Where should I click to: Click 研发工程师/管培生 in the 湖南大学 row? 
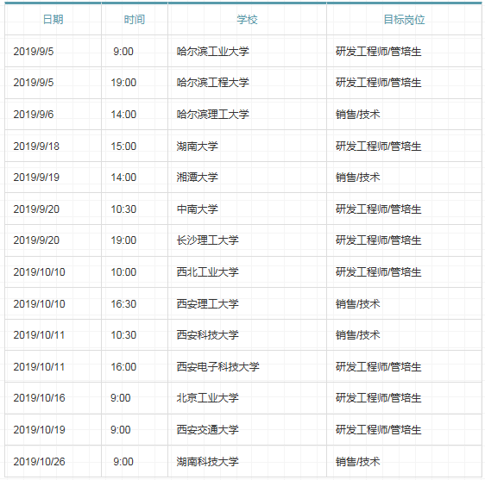[379, 146]
